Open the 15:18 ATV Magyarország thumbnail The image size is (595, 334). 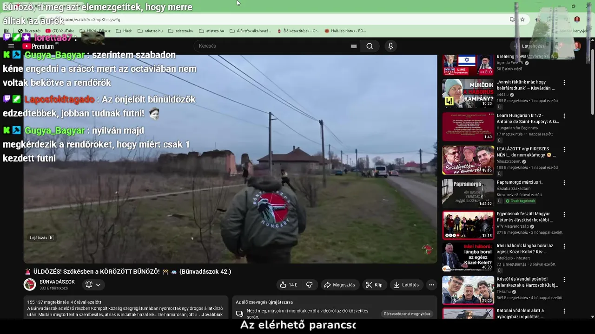pyautogui.click(x=468, y=225)
